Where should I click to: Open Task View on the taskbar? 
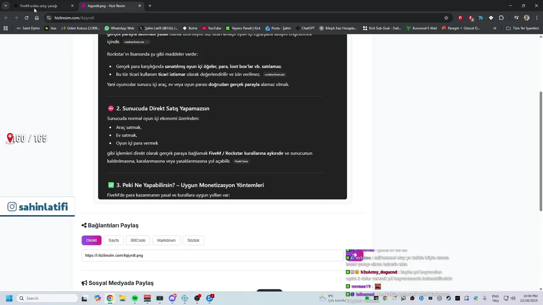pyautogui.click(x=84, y=298)
